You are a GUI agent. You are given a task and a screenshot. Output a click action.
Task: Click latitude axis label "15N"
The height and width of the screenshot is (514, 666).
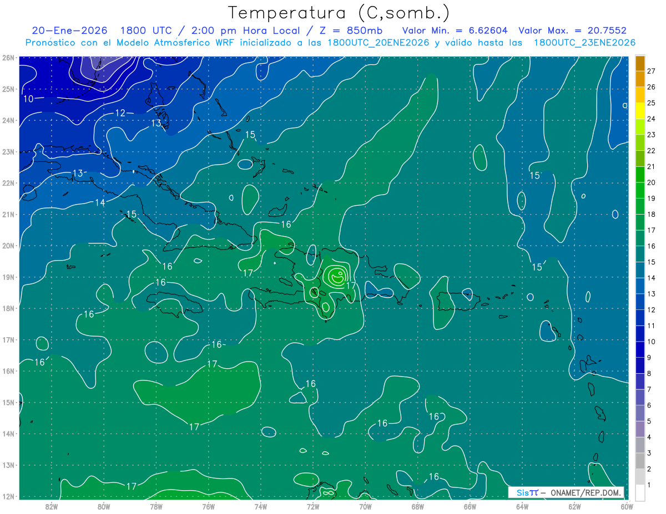8,403
